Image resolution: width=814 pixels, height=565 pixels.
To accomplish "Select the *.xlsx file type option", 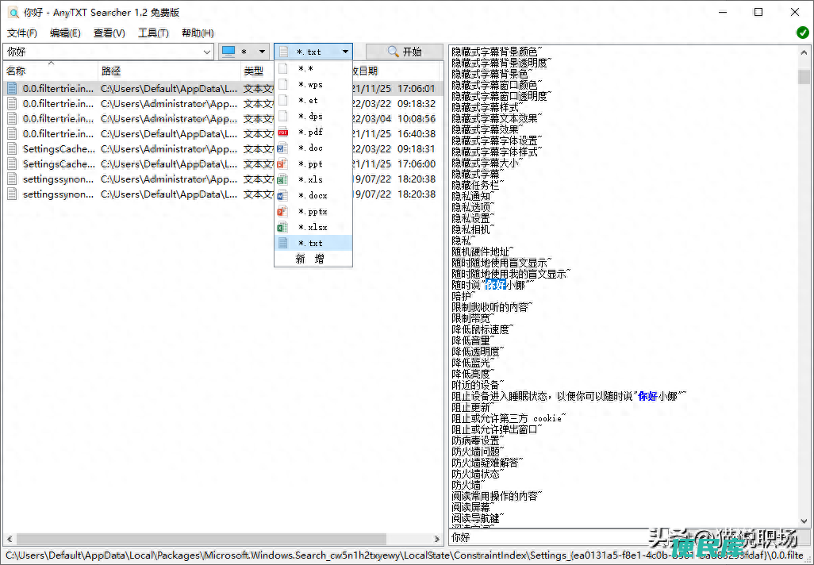I will (313, 227).
